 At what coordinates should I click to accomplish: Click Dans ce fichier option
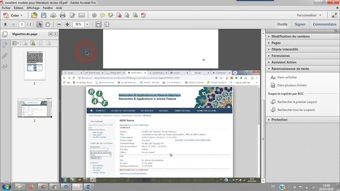pos(284,77)
